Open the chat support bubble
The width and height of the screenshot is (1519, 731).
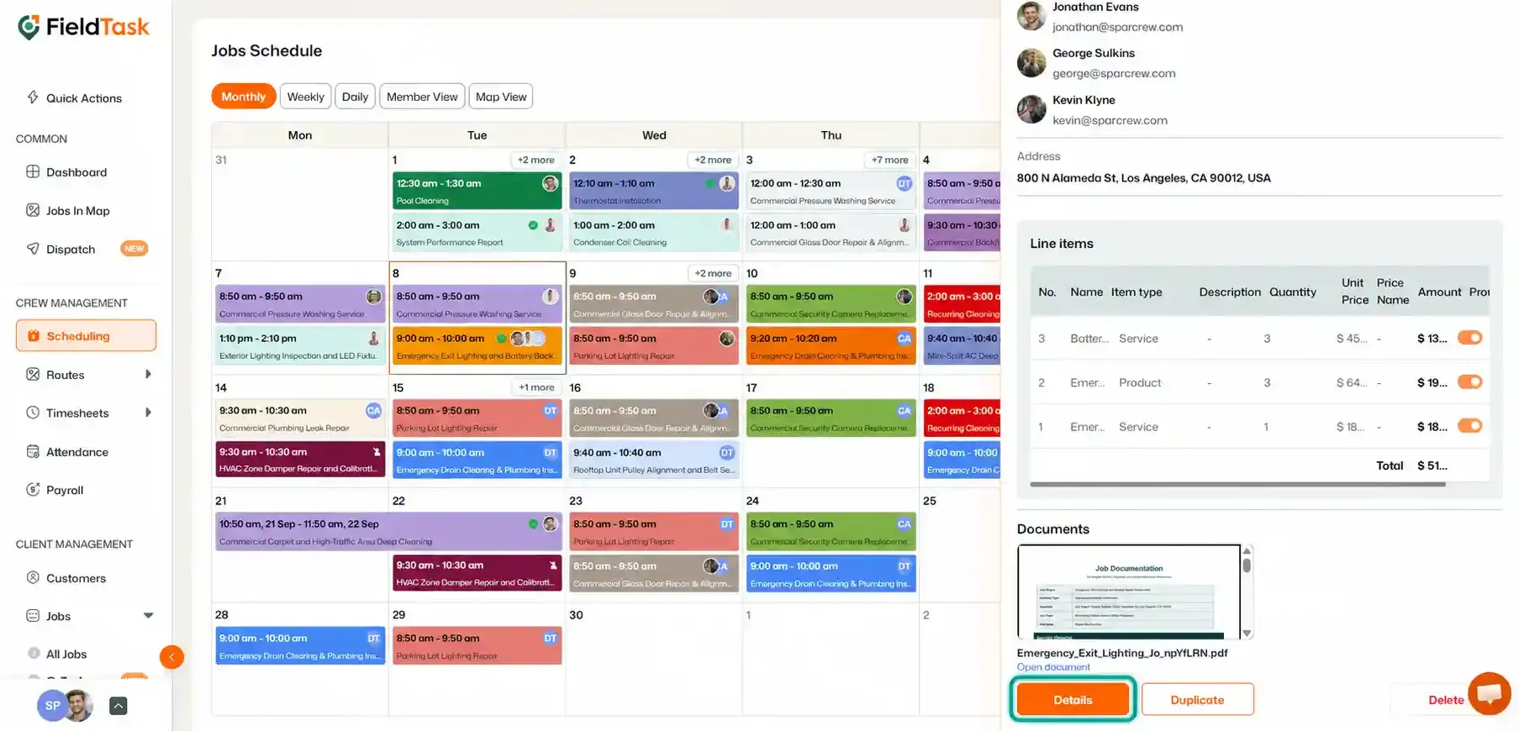pos(1490,694)
